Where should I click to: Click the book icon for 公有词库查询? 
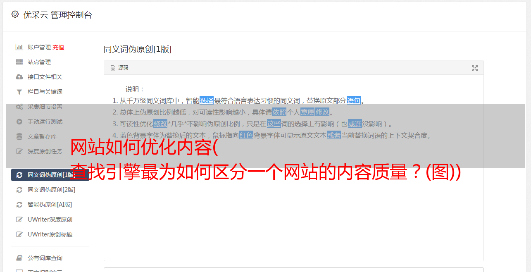(19, 258)
